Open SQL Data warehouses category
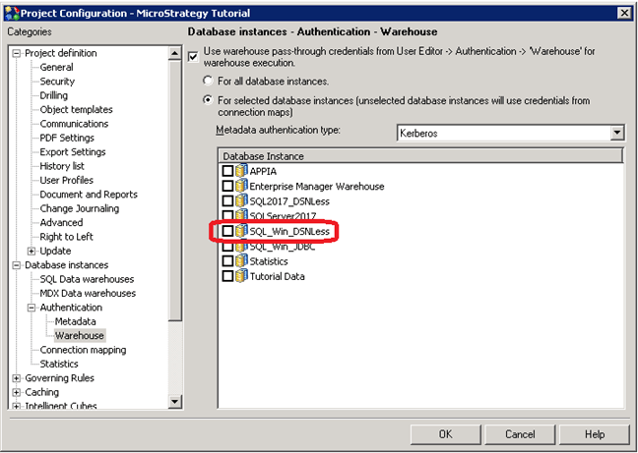 pos(87,279)
